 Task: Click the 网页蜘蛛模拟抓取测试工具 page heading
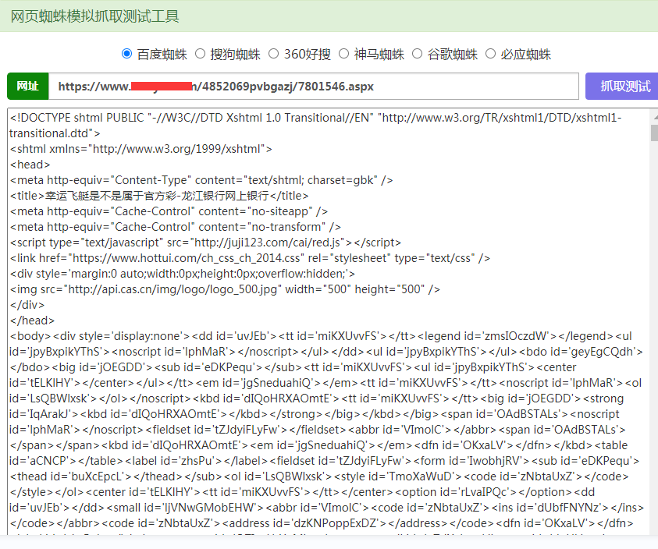point(95,16)
